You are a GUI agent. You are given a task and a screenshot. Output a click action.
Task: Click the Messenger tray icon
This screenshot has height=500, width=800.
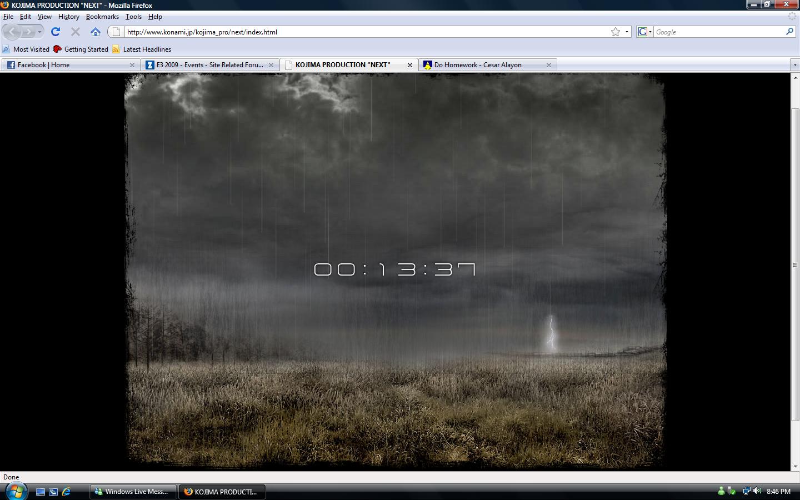(721, 491)
